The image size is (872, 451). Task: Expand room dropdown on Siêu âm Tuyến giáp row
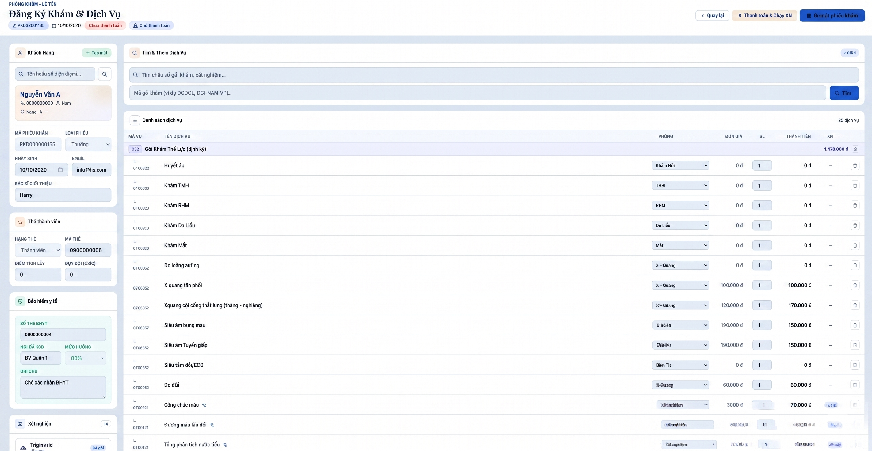[x=680, y=345]
